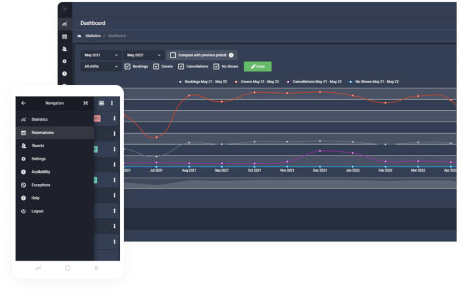461x294 pixels.
Task: Toggle the Cancellations checkbox
Action: click(181, 67)
